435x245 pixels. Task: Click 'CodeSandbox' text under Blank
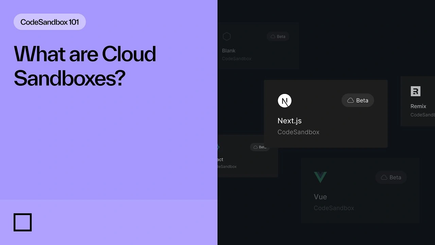pyautogui.click(x=237, y=59)
